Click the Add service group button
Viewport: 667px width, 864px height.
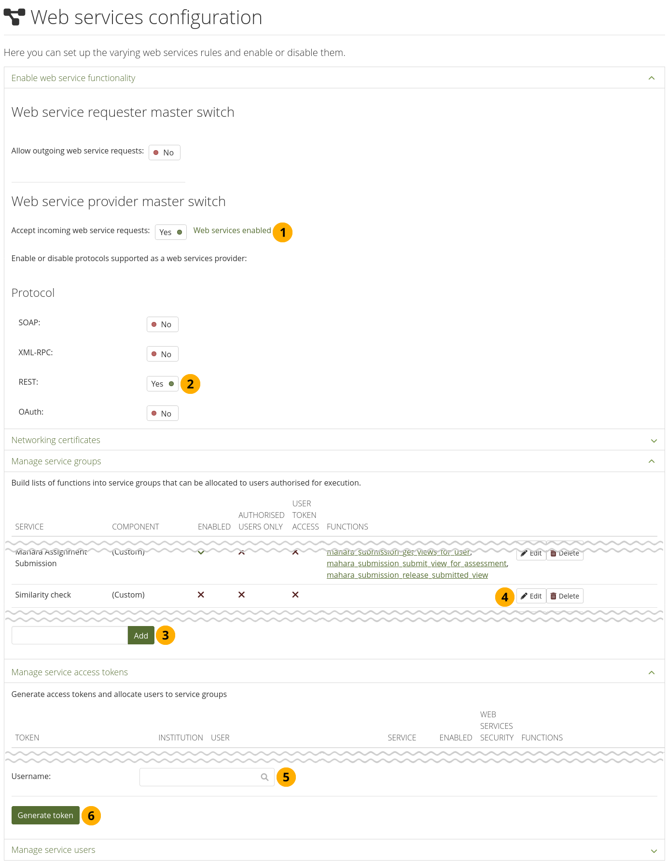point(141,636)
